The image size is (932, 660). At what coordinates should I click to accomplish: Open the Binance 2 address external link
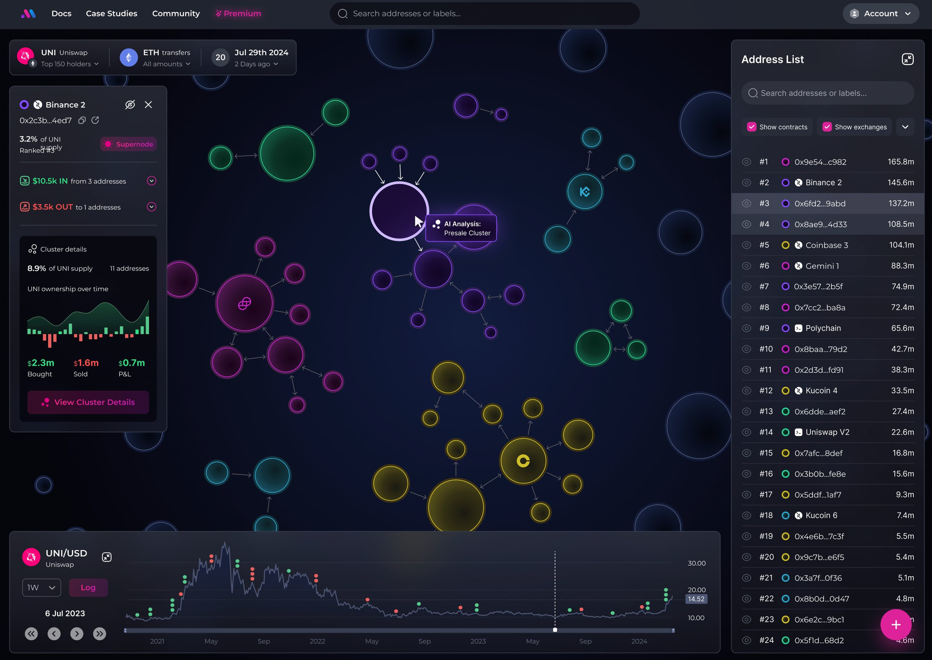96,120
